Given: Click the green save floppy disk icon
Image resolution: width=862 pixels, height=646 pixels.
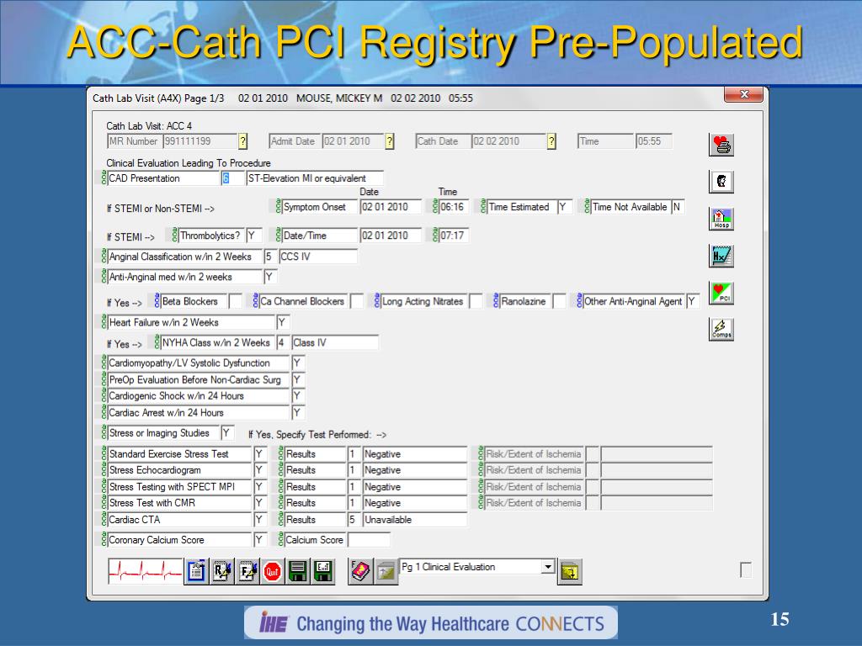Looking at the screenshot, I should point(297,571).
